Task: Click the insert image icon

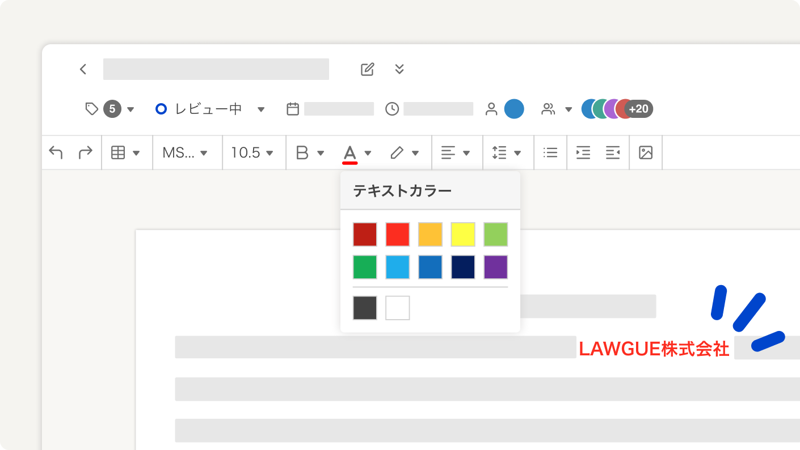Action: pyautogui.click(x=646, y=152)
